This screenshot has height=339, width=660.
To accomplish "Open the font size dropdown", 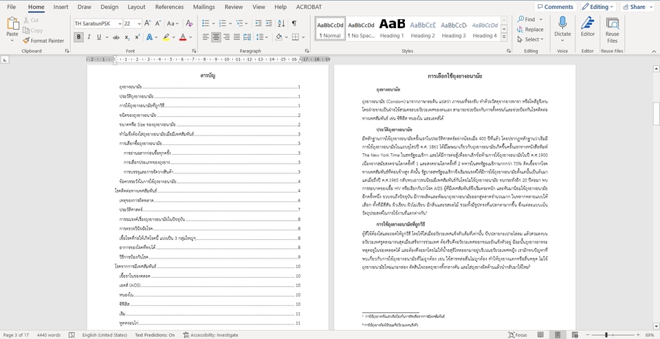I will point(139,23).
